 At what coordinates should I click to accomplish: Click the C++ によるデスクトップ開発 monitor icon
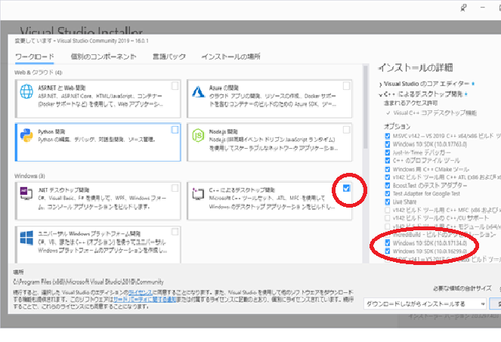point(198,193)
